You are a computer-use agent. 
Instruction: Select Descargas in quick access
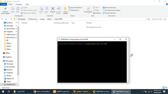(10, 26)
